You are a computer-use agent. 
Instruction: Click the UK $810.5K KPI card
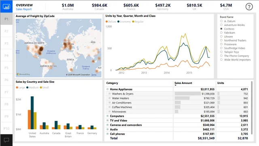coord(194,7)
